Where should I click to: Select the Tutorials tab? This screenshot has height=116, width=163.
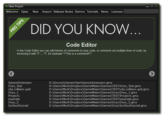pyautogui.click(x=93, y=11)
